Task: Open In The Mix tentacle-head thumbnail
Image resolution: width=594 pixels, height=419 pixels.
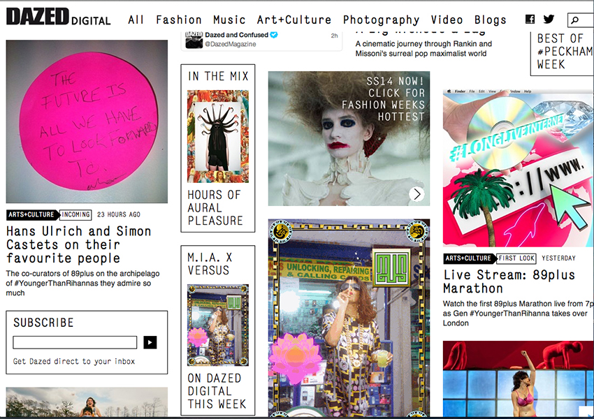Action: (218, 136)
